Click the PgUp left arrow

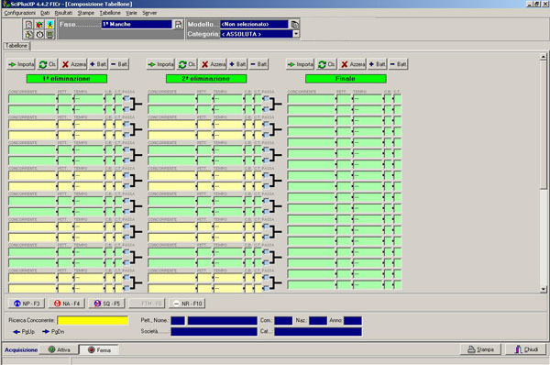click(24, 332)
